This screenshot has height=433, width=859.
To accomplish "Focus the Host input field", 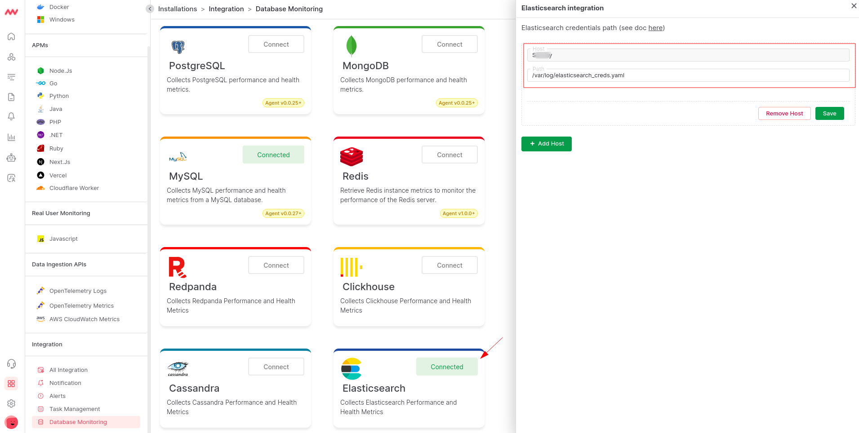I will [688, 55].
